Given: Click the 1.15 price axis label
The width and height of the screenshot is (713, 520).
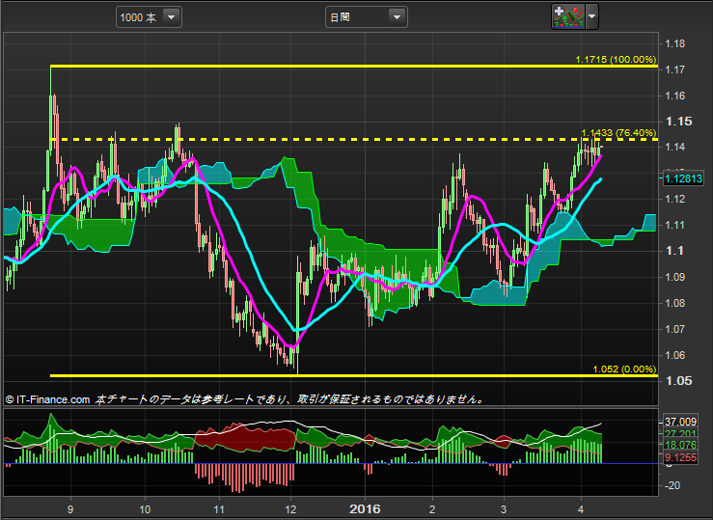Looking at the screenshot, I should pyautogui.click(x=679, y=122).
